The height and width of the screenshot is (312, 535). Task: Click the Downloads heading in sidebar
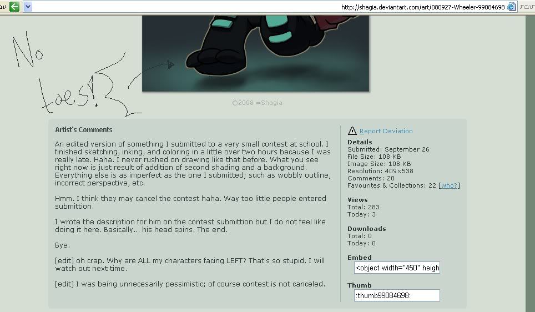coord(367,229)
